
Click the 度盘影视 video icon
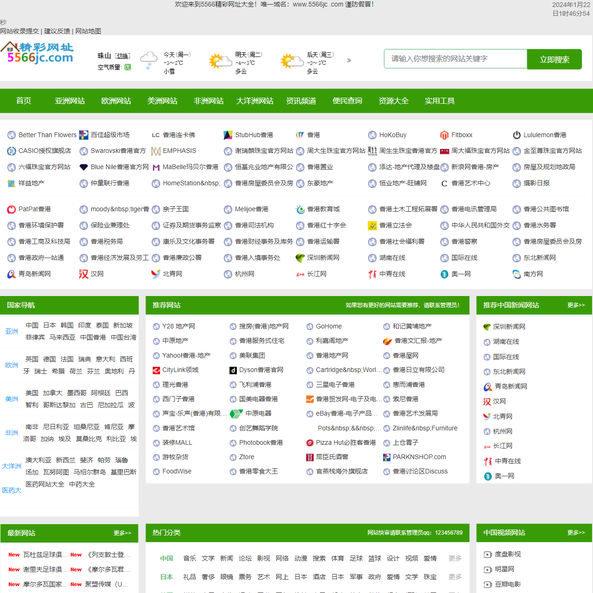pyautogui.click(x=487, y=554)
